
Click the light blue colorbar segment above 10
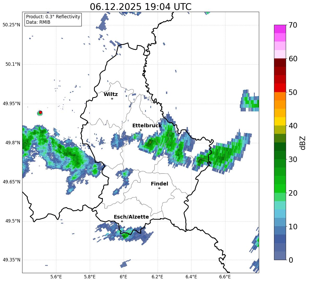click(280, 222)
